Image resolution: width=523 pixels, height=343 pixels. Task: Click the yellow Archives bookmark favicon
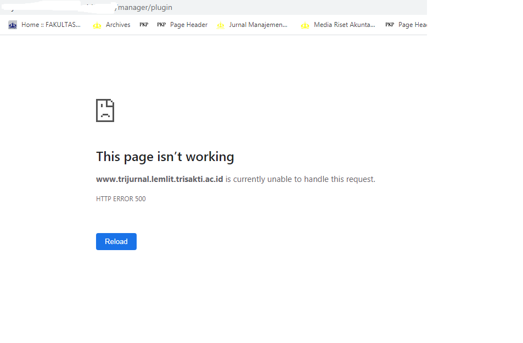[x=97, y=25]
